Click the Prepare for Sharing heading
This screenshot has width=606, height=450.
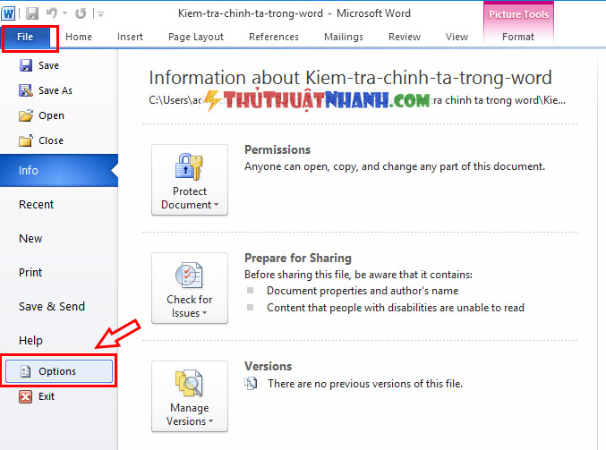[298, 258]
